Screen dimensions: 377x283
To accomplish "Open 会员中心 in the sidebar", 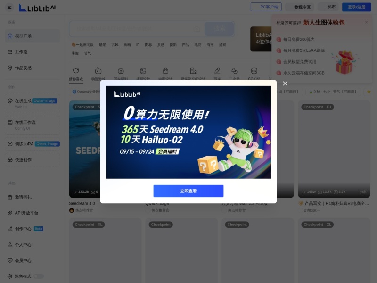I will 33,261.
